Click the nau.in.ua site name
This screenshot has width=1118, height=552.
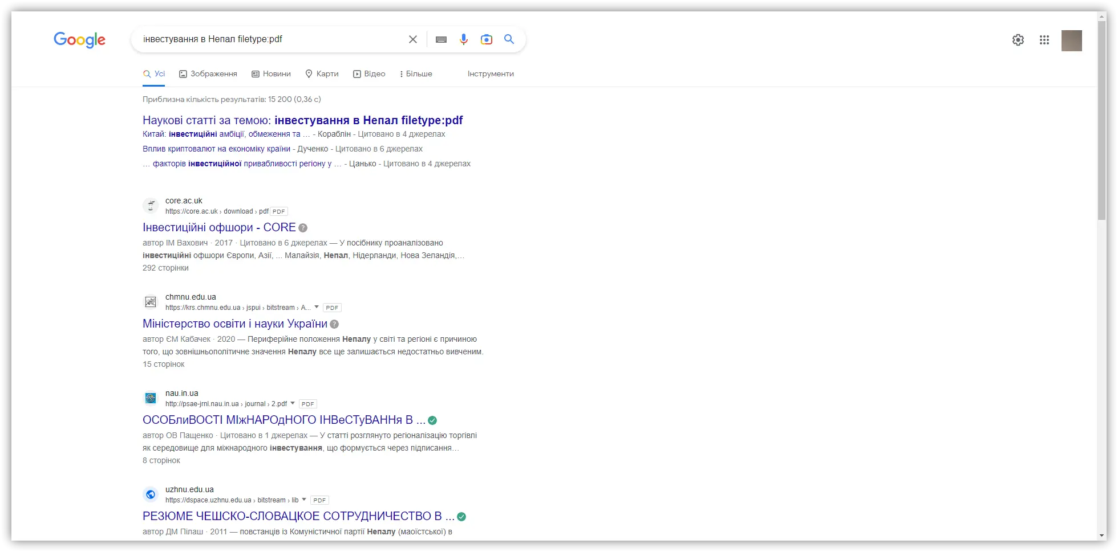point(182,394)
